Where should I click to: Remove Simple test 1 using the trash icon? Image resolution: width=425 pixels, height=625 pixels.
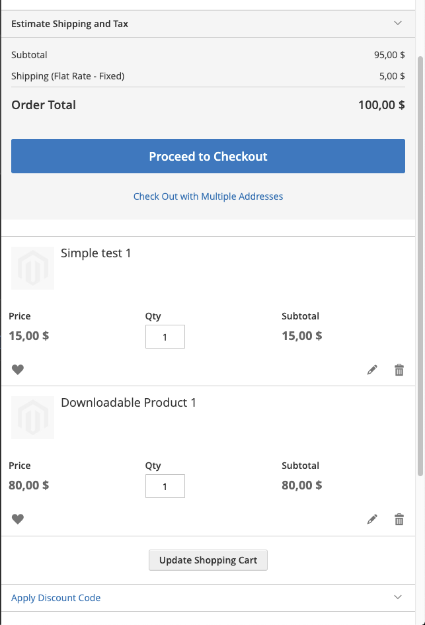399,370
